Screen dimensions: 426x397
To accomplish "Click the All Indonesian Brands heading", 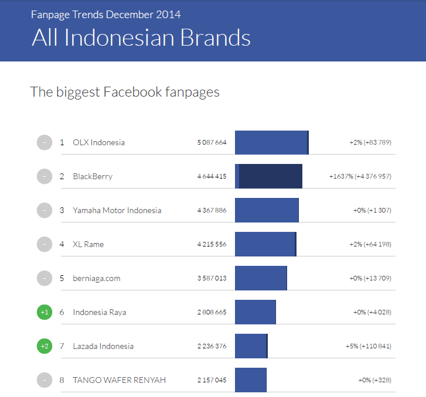I will [x=141, y=37].
